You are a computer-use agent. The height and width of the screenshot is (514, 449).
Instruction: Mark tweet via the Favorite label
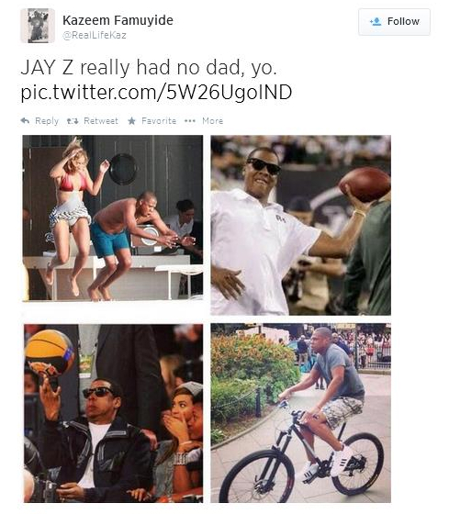tap(159, 121)
